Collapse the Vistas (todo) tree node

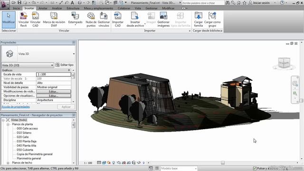click(3, 120)
